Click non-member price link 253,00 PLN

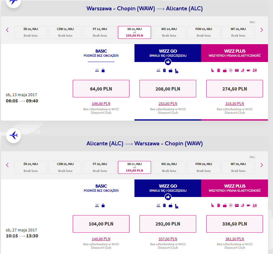(x=168, y=104)
